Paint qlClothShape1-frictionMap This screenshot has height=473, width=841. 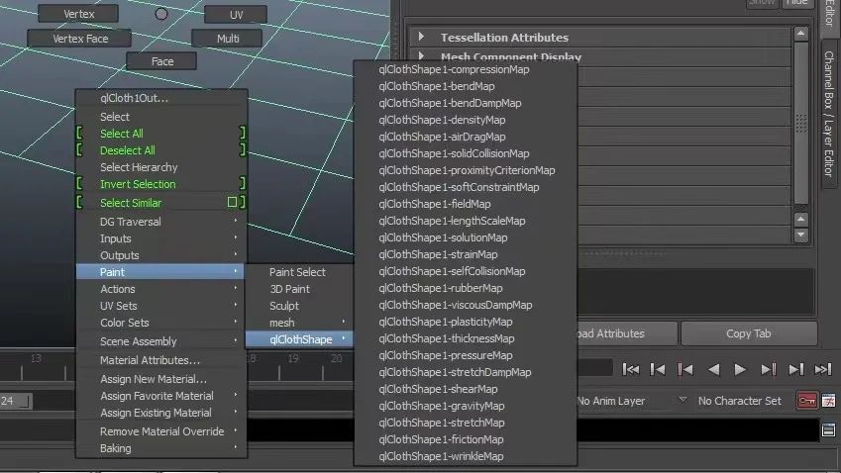tap(465, 439)
